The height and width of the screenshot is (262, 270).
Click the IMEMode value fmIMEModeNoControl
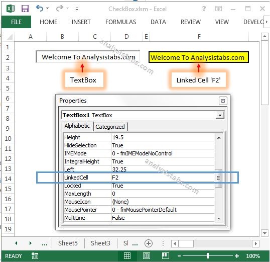[142, 153]
